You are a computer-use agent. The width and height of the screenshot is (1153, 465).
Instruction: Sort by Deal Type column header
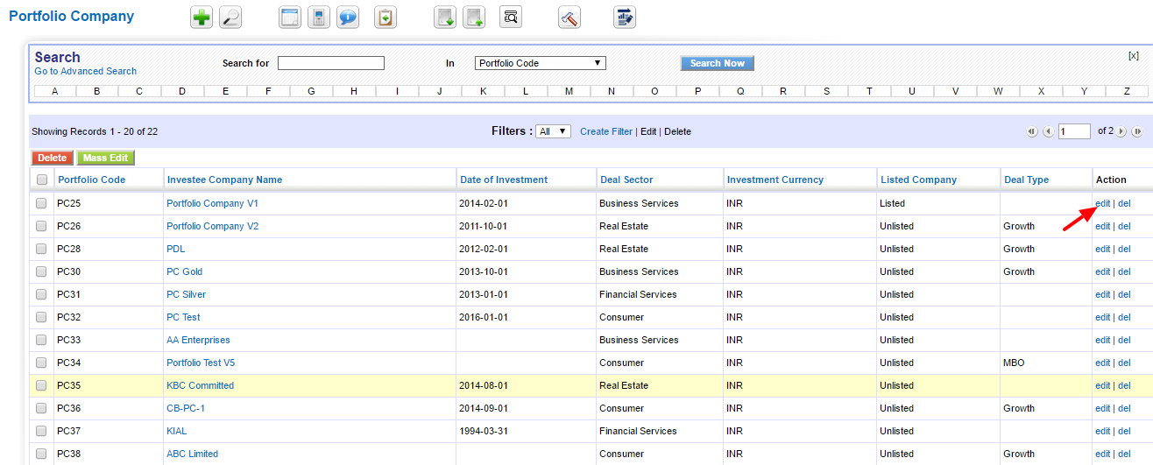coord(1026,180)
